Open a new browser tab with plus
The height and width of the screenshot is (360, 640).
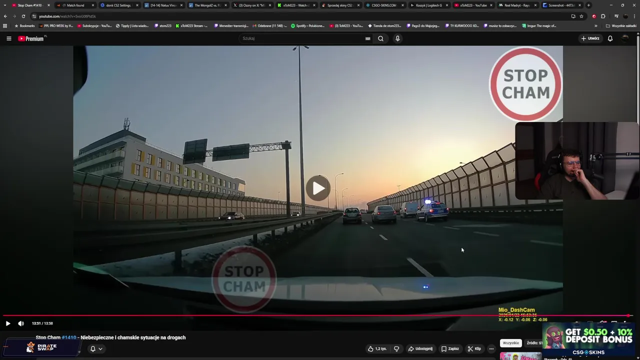point(588,5)
